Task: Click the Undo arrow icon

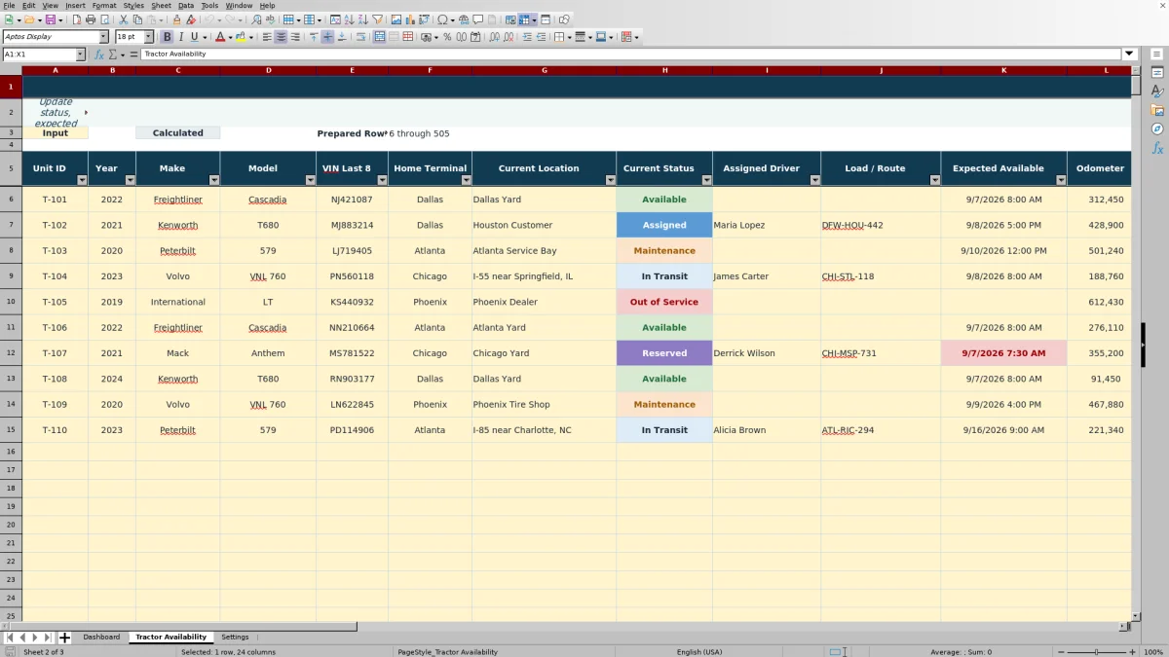Action: [208, 19]
